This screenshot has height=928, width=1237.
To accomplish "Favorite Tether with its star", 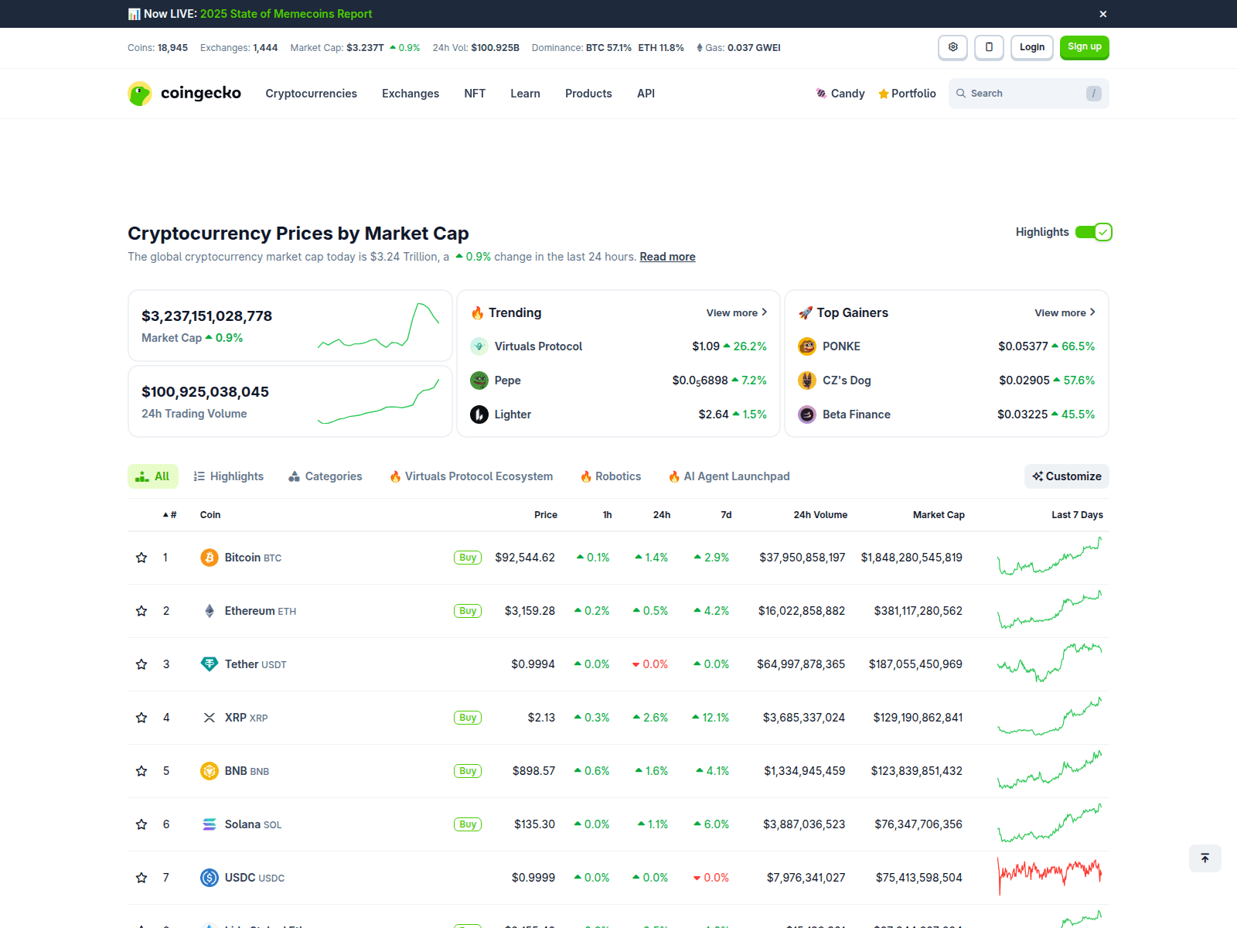I will [141, 664].
